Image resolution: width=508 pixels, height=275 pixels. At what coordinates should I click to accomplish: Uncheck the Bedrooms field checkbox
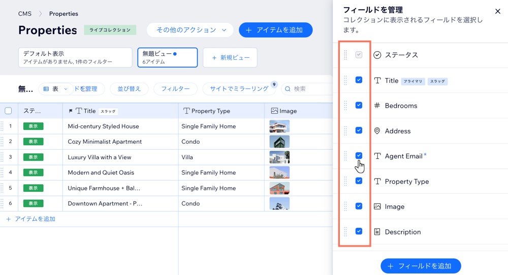(x=359, y=105)
